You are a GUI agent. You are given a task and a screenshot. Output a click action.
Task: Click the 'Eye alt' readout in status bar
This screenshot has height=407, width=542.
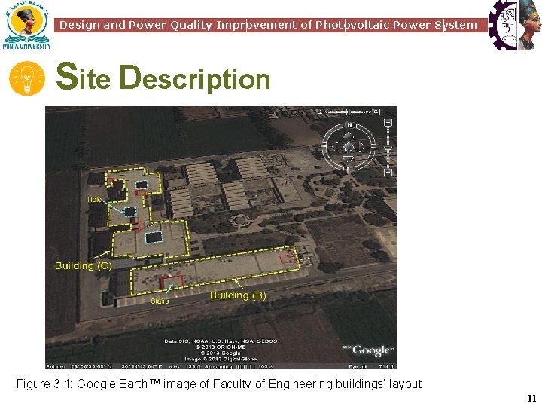[373, 366]
